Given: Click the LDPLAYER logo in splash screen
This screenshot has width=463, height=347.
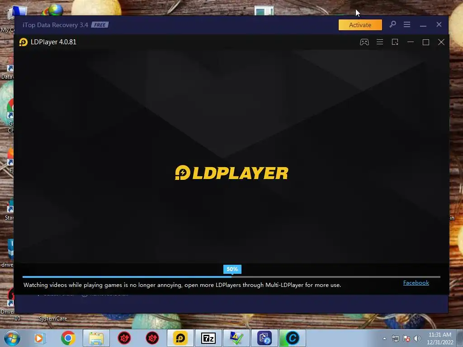Looking at the screenshot, I should 232,173.
